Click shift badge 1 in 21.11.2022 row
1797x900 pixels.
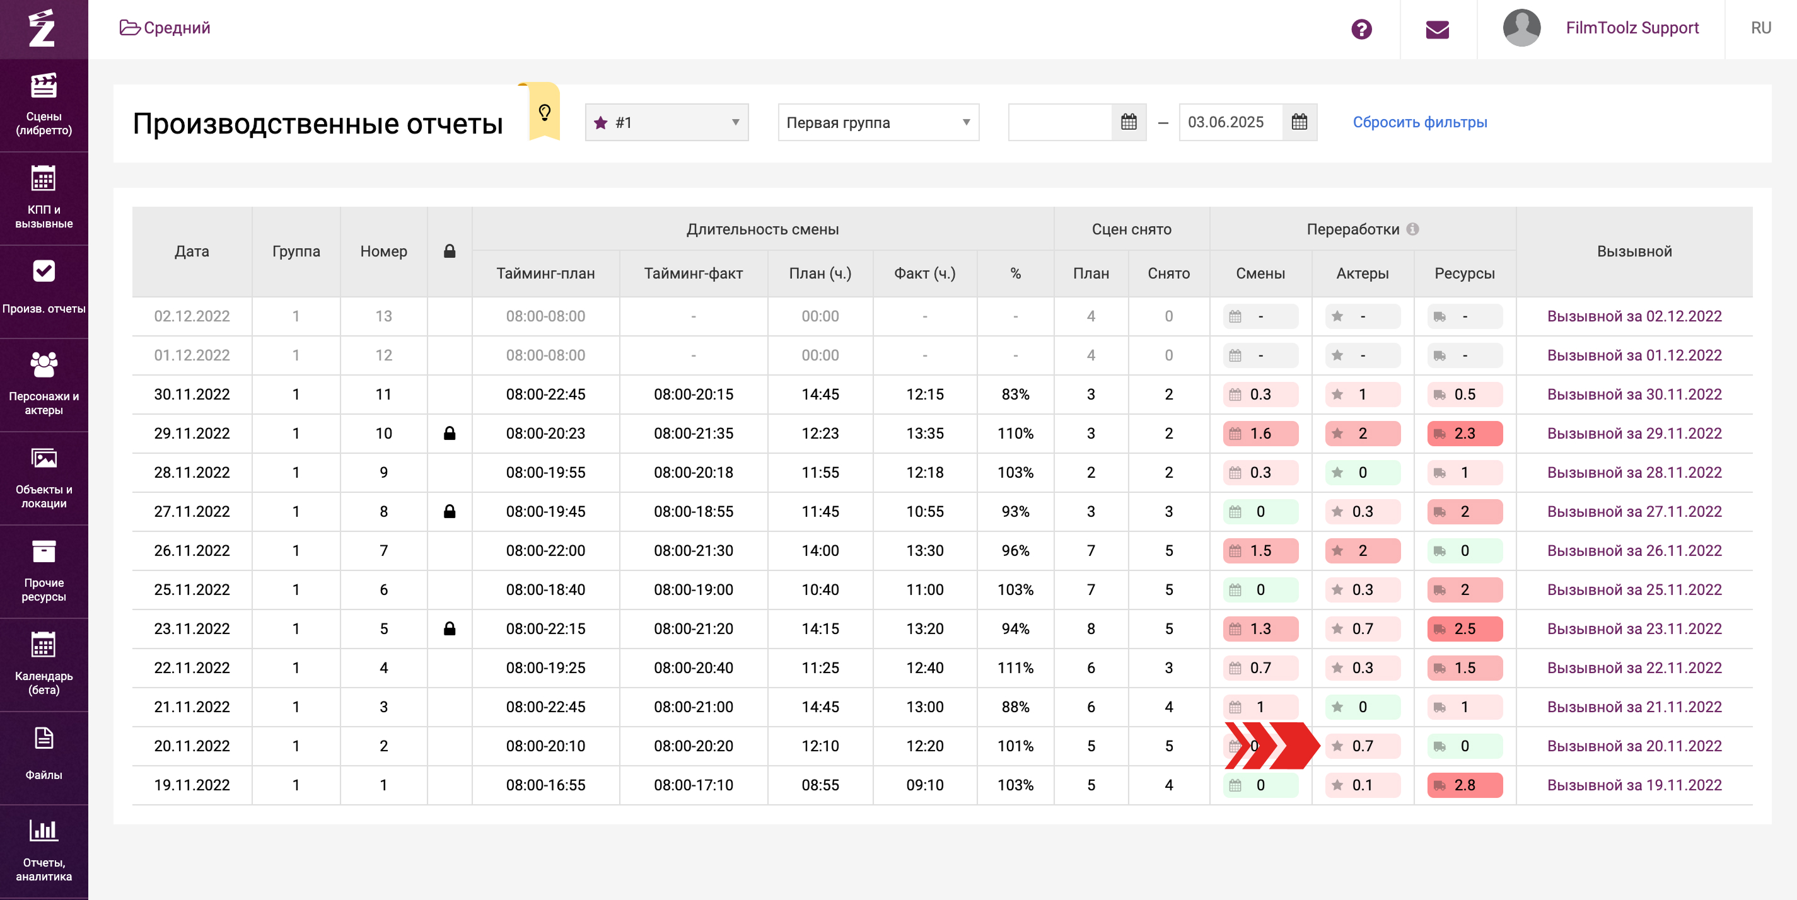pyautogui.click(x=1260, y=706)
